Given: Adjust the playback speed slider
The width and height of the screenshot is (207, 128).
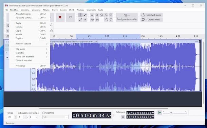Looking at the screenshot, I should click(x=171, y=113).
